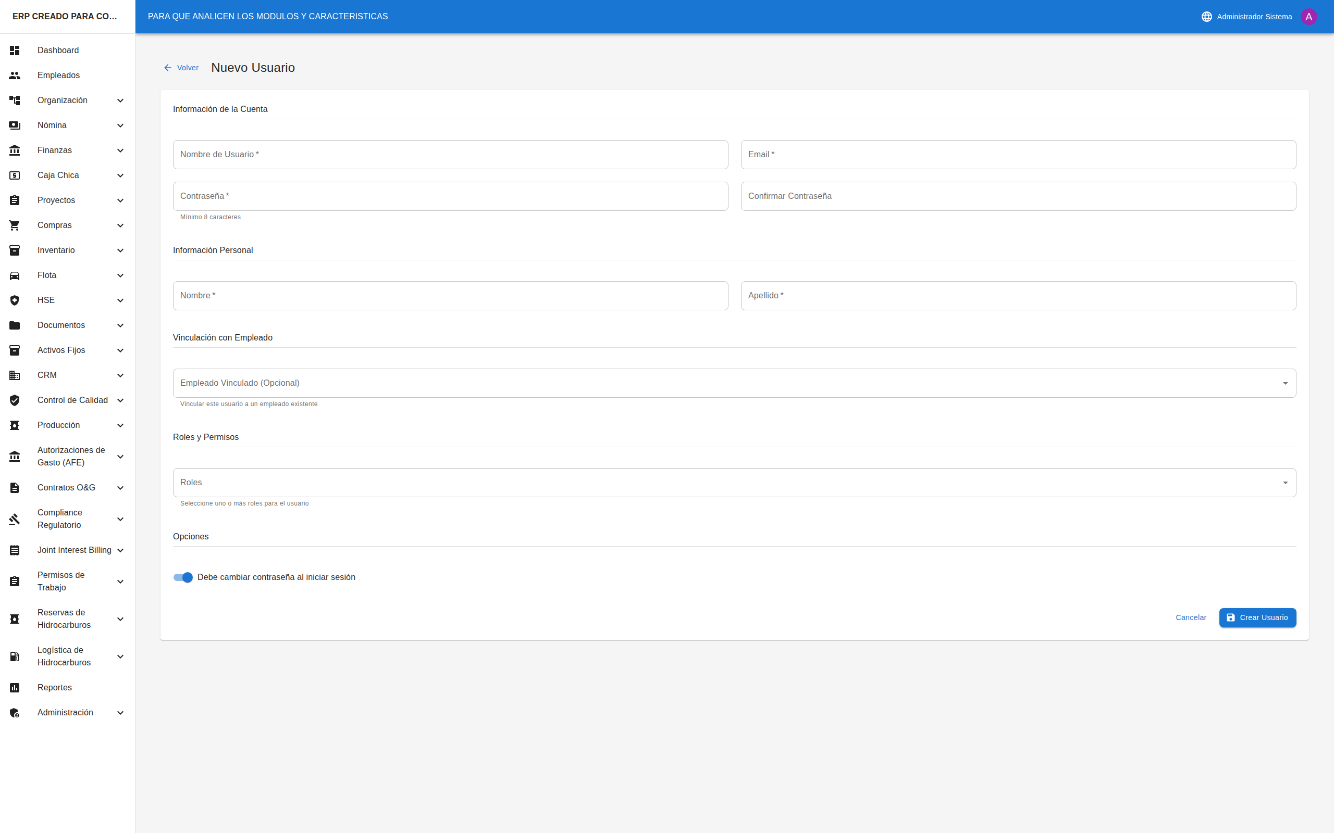The height and width of the screenshot is (833, 1334).
Task: Click the HSE shield icon
Action: [x=15, y=300]
